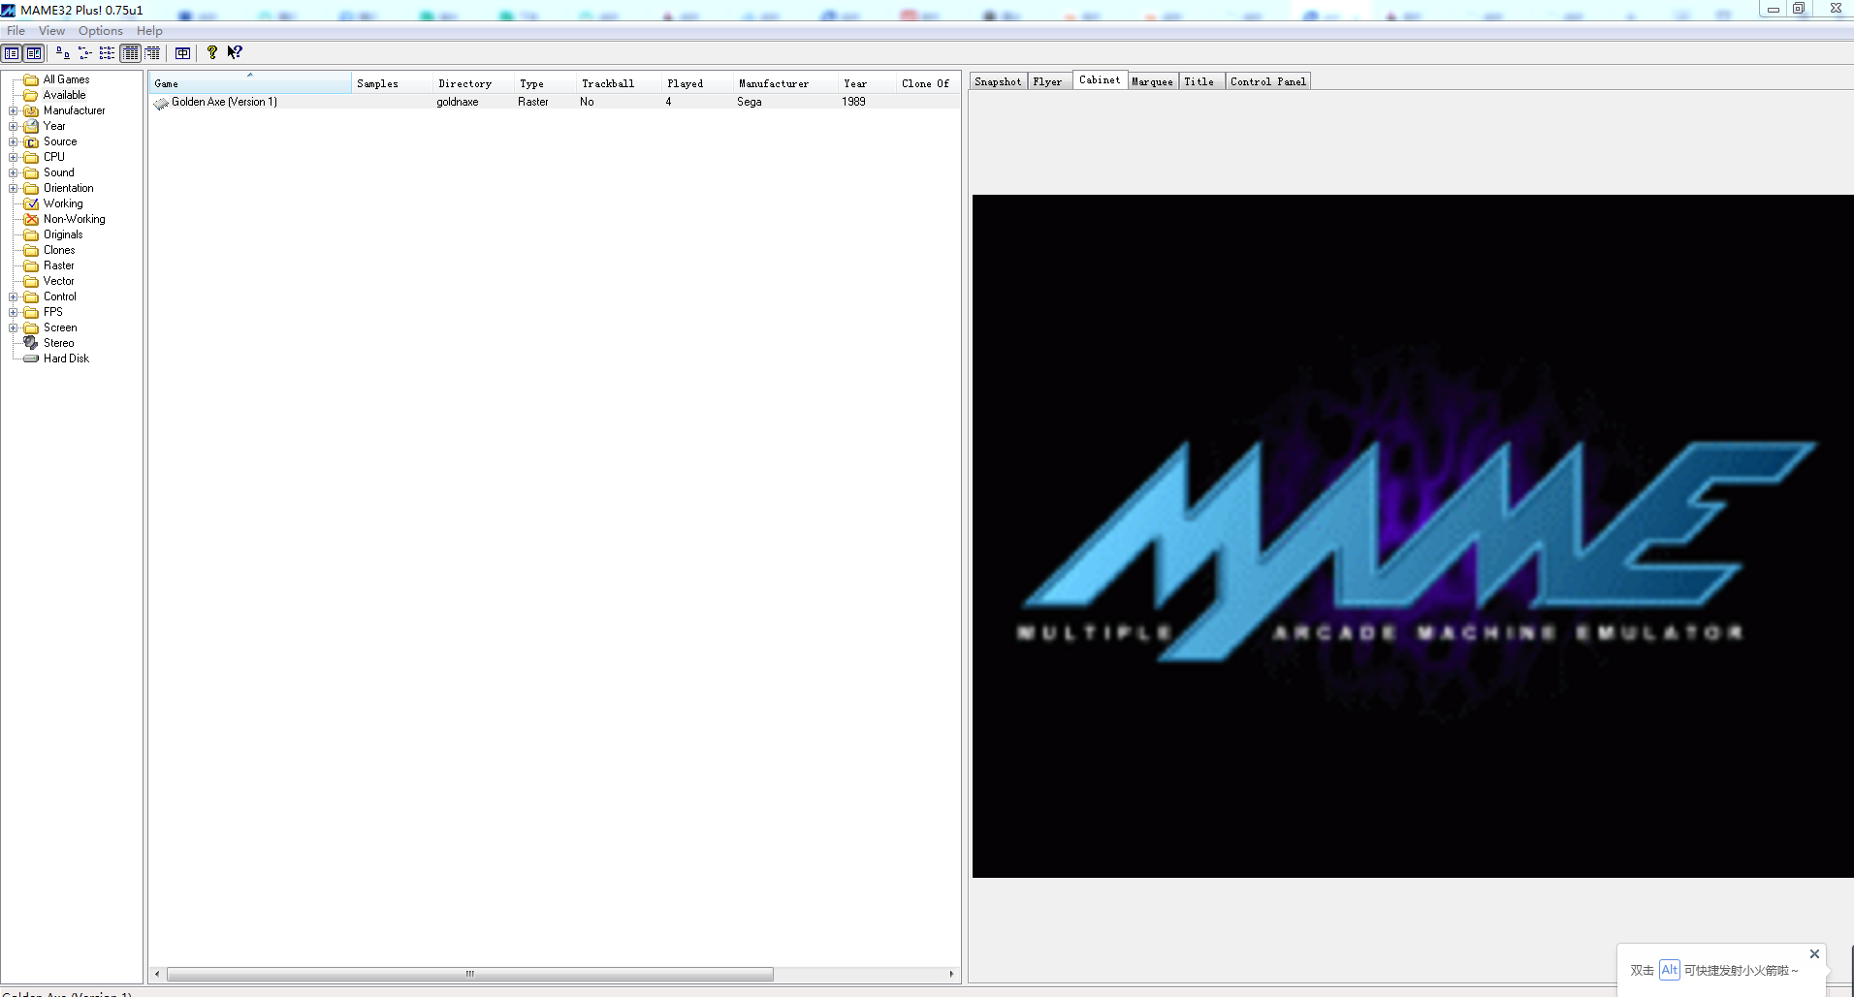Select the details view button
This screenshot has width=1854, height=997.
(130, 53)
